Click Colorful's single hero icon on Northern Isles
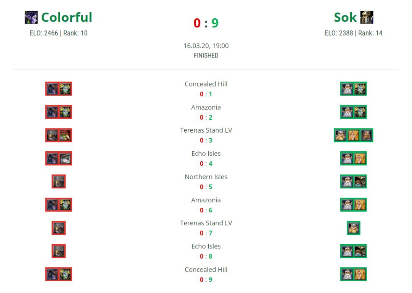Image resolution: width=412 pixels, height=293 pixels. pyautogui.click(x=59, y=181)
